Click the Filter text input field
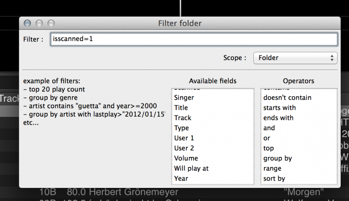The image size is (349, 201). click(194, 39)
